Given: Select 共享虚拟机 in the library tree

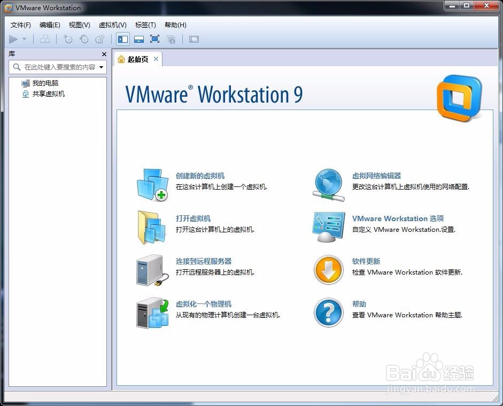Looking at the screenshot, I should [x=49, y=93].
